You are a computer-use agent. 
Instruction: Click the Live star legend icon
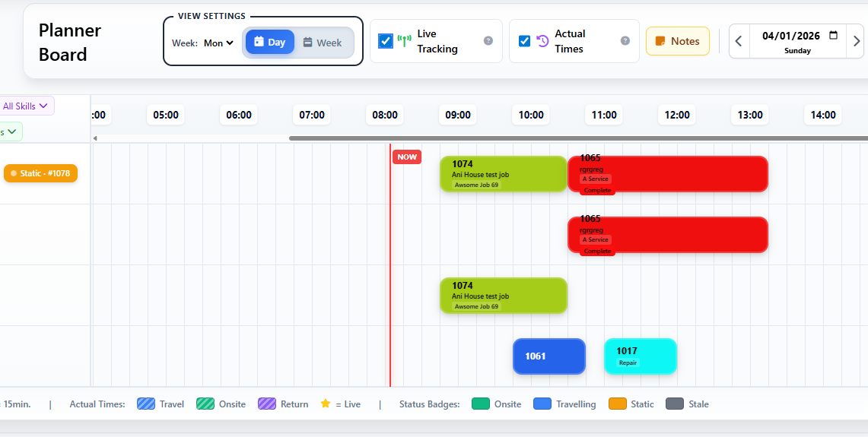click(x=326, y=404)
